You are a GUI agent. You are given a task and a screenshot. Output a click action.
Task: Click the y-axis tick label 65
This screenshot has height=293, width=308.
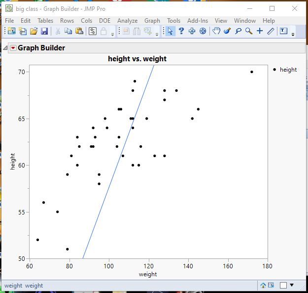pos(22,119)
